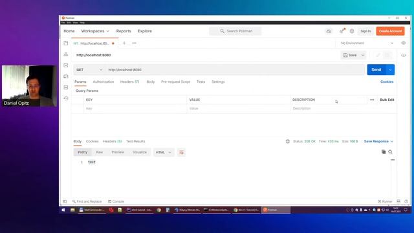Toggle the sidebar icon in status bar
This screenshot has width=414, height=233.
point(65,201)
